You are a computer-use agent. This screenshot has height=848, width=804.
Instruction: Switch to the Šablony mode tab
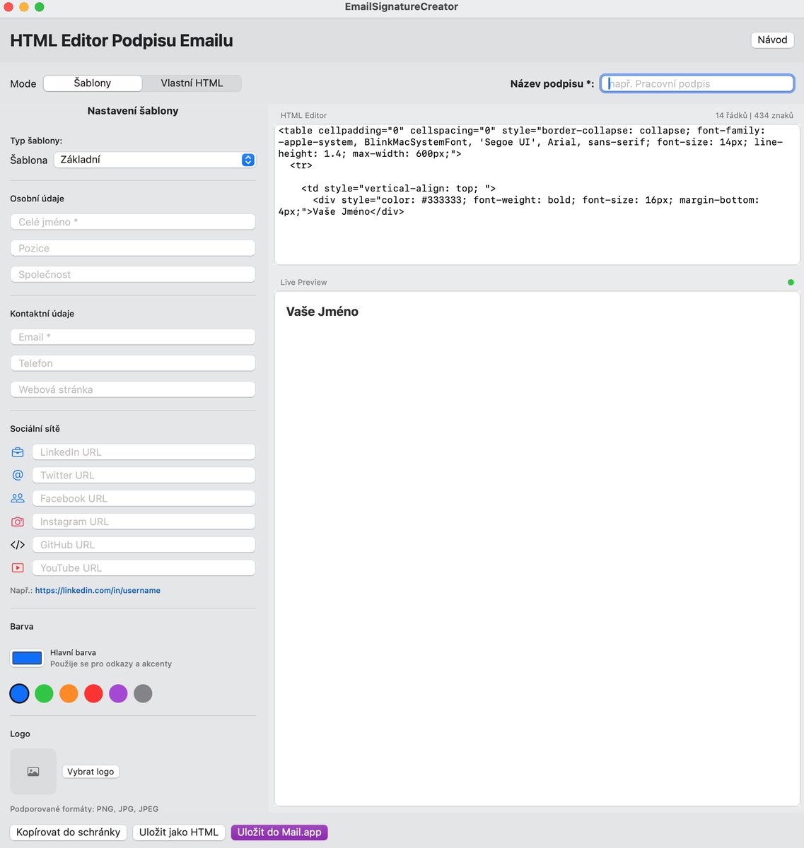coord(93,83)
